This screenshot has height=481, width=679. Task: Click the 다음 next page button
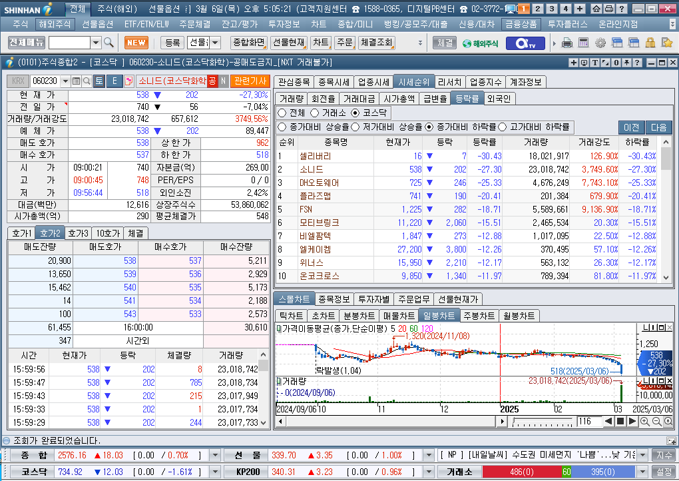tap(658, 127)
